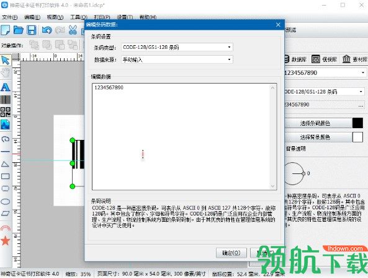The image size is (368, 278).
Task: Select the rounded rectangle tool
Action: (6, 189)
